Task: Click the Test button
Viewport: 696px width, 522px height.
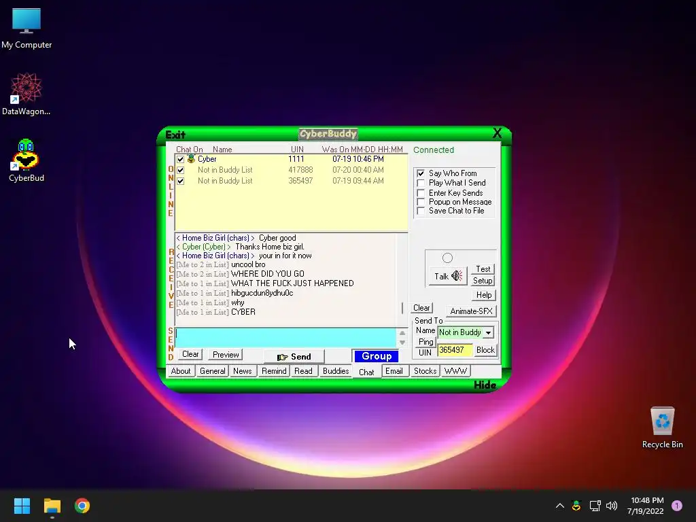Action: (x=483, y=269)
